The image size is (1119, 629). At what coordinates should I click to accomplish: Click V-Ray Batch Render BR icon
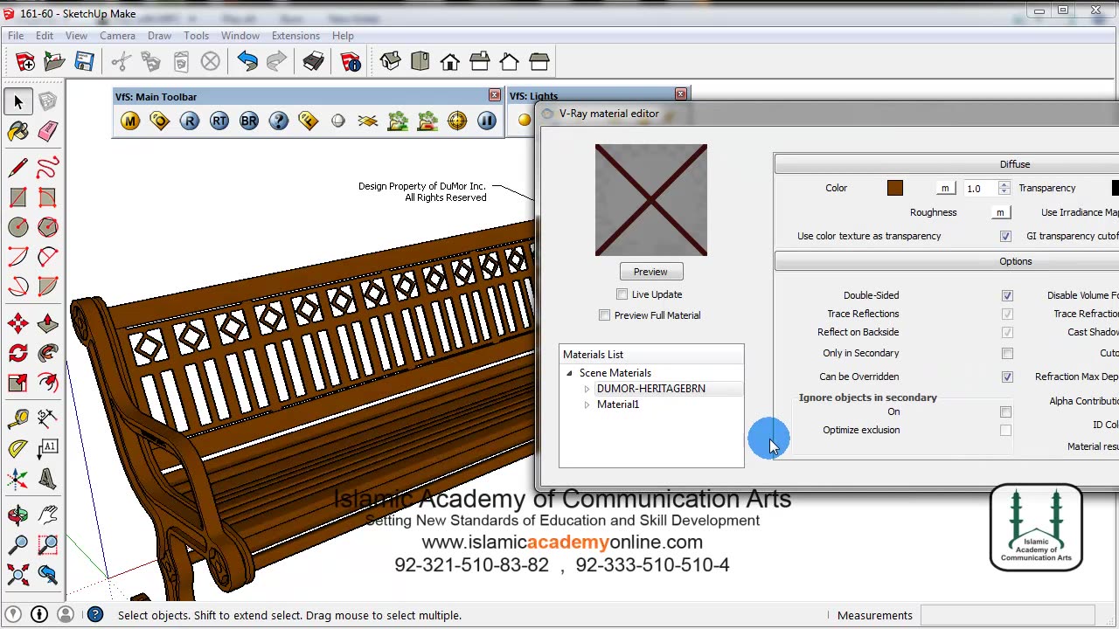pos(249,121)
